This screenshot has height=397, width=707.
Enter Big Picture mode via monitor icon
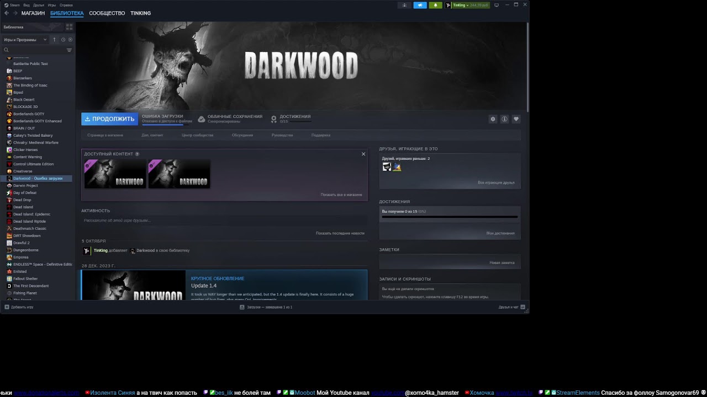click(x=497, y=5)
